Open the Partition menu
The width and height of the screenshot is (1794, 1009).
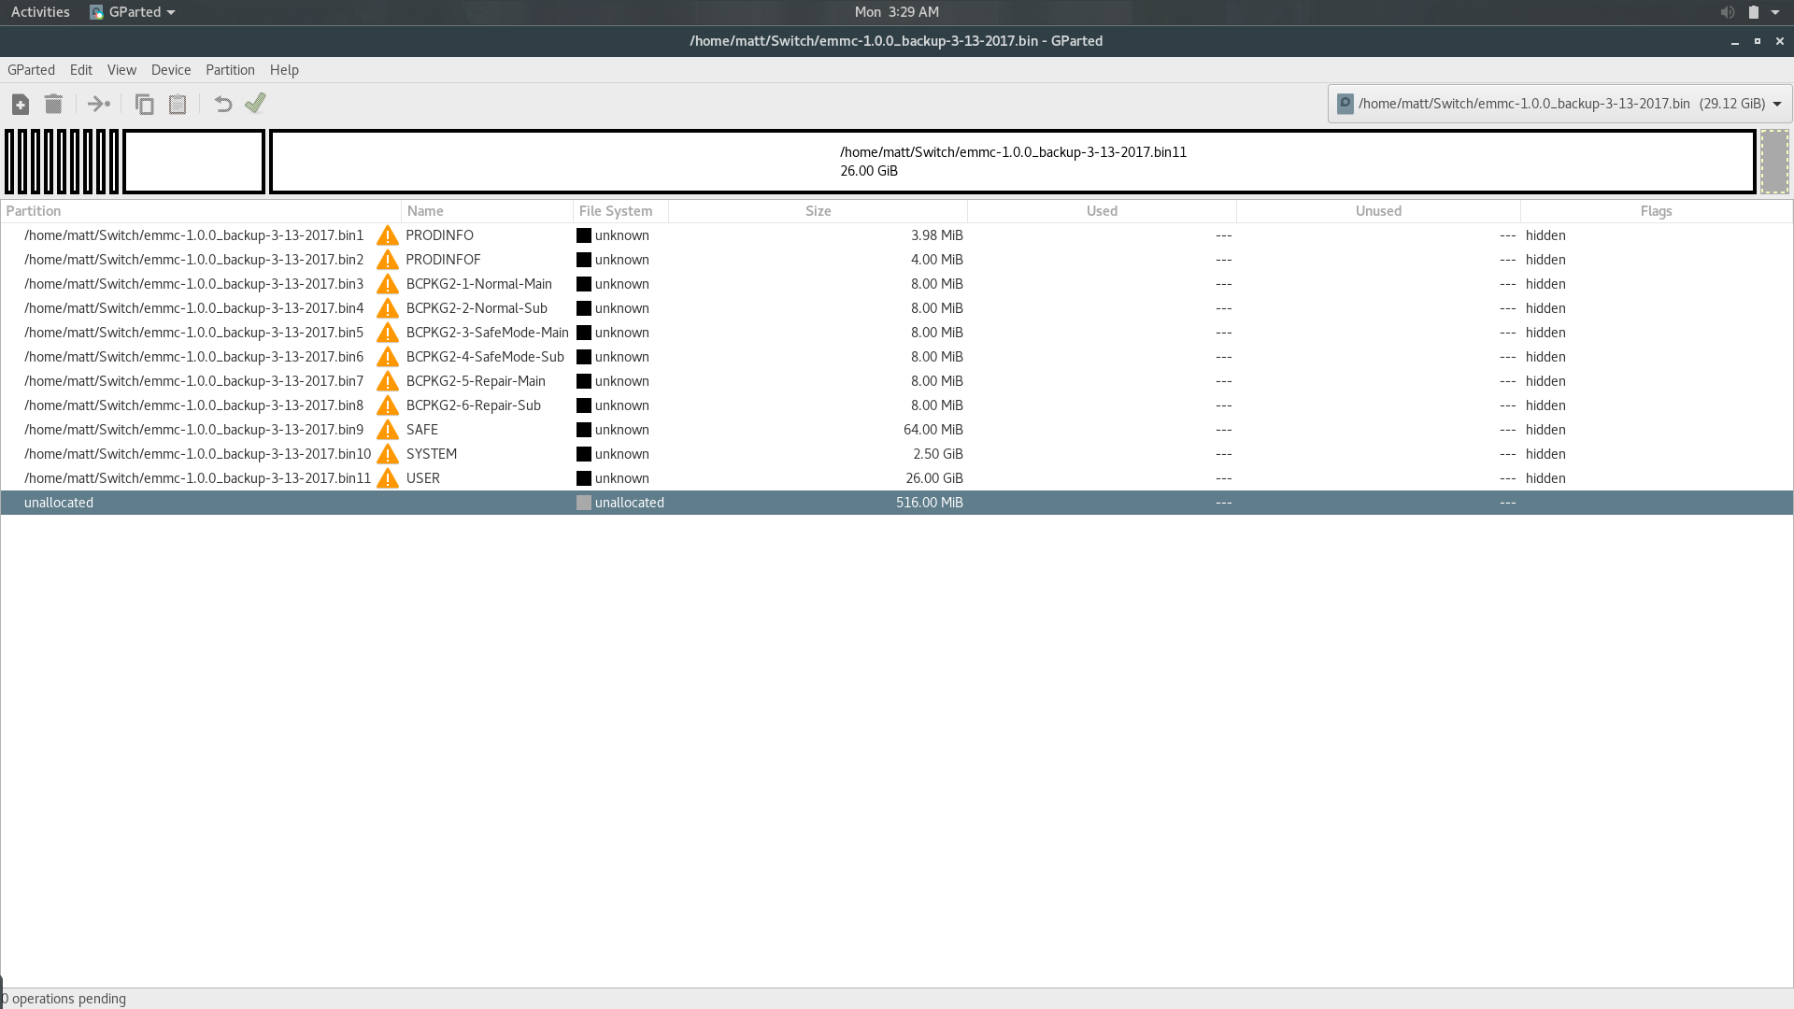pos(230,70)
